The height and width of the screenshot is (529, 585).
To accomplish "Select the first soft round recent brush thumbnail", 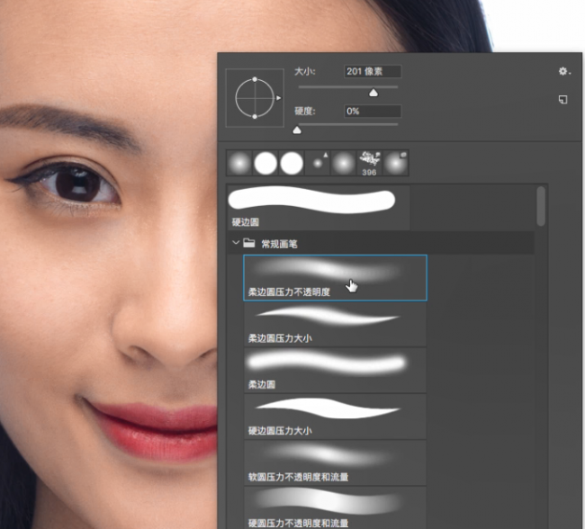I will tap(239, 163).
